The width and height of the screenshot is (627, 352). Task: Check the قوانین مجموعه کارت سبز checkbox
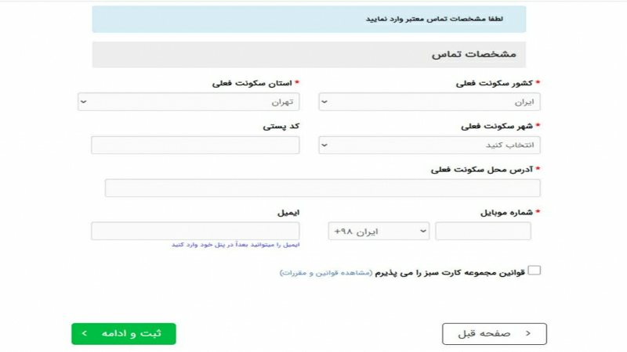click(535, 271)
